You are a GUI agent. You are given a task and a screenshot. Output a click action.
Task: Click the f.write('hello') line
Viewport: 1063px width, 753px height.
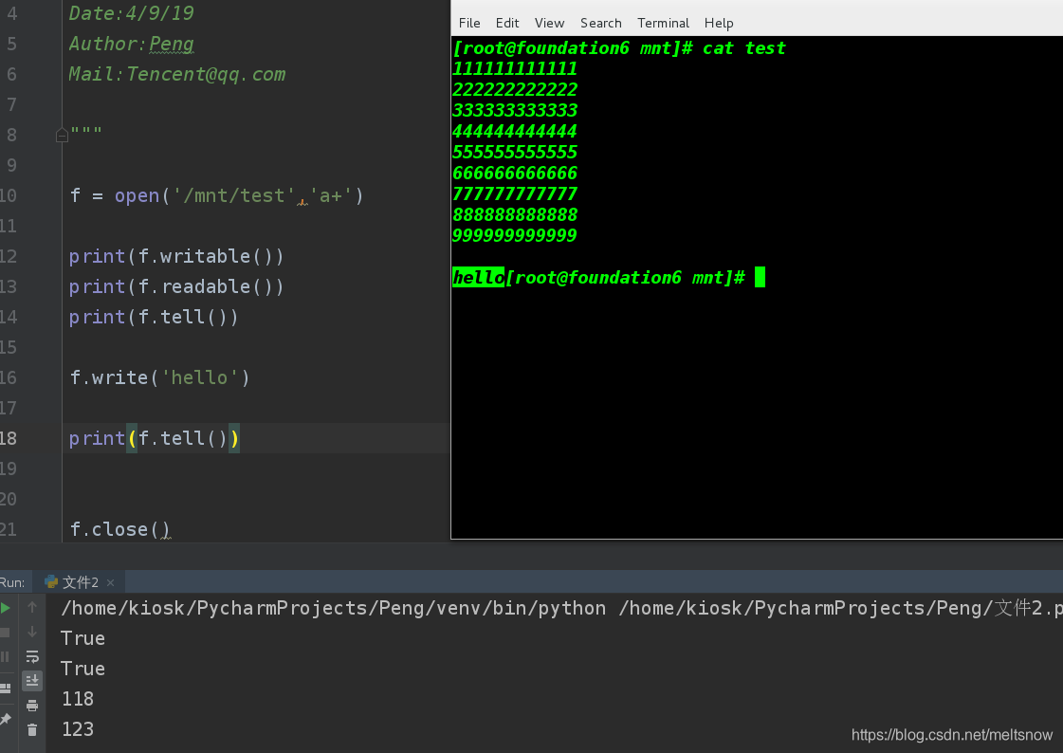160,377
